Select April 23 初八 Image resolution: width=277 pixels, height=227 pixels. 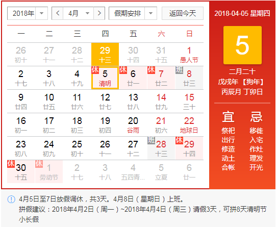[x=21, y=148]
